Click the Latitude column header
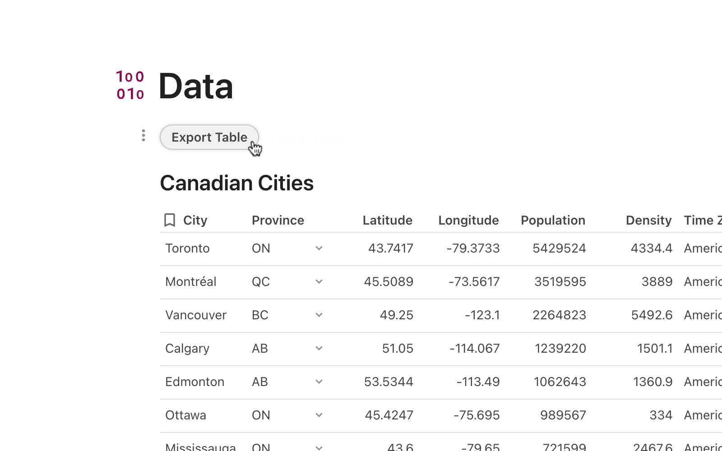Screen dimensions: 722x451 [387, 220]
